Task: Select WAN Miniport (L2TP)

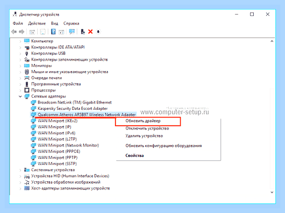Action: 57,139
